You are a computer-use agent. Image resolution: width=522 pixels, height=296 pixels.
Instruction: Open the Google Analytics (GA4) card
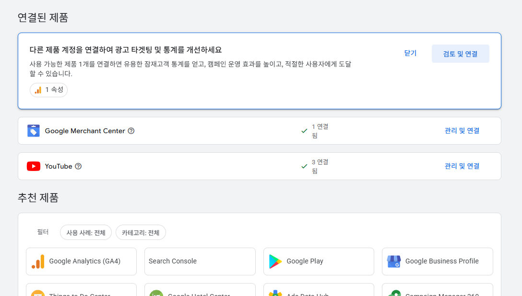pos(81,262)
